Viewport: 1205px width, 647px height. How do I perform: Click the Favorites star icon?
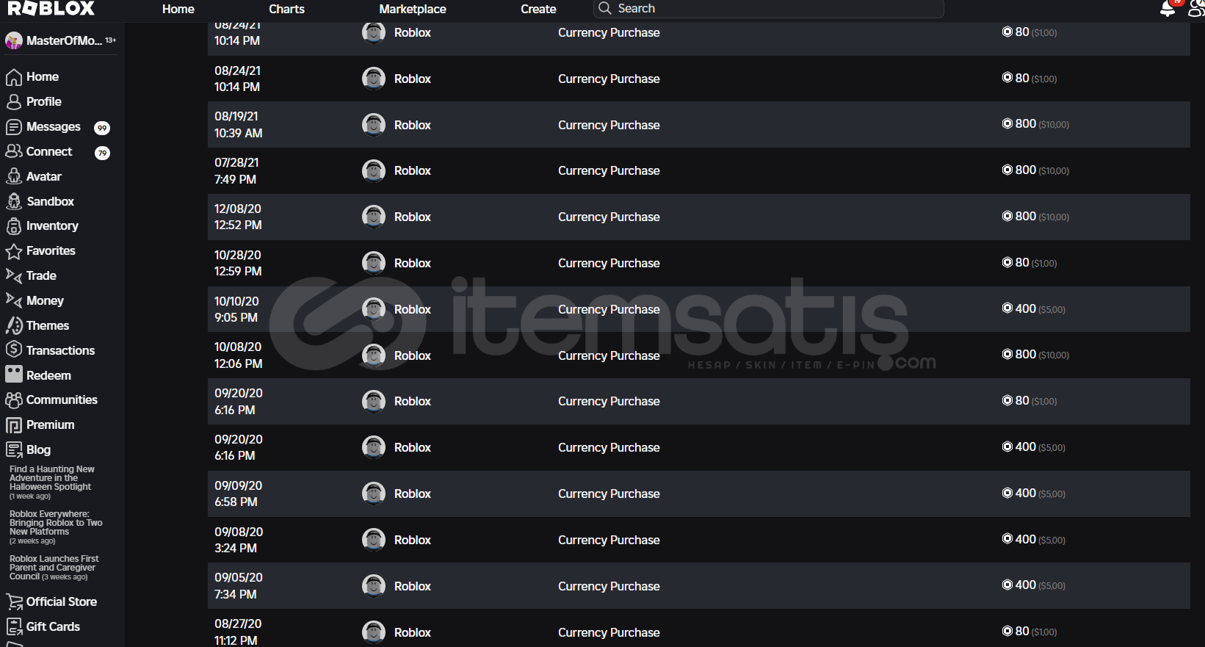click(x=14, y=251)
